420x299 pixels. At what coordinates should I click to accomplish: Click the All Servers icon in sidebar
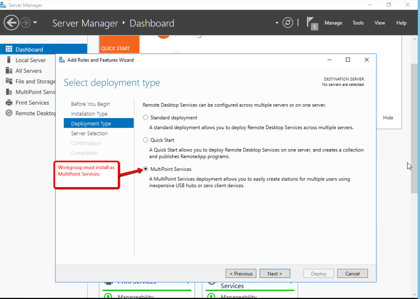pyautogui.click(x=9, y=71)
